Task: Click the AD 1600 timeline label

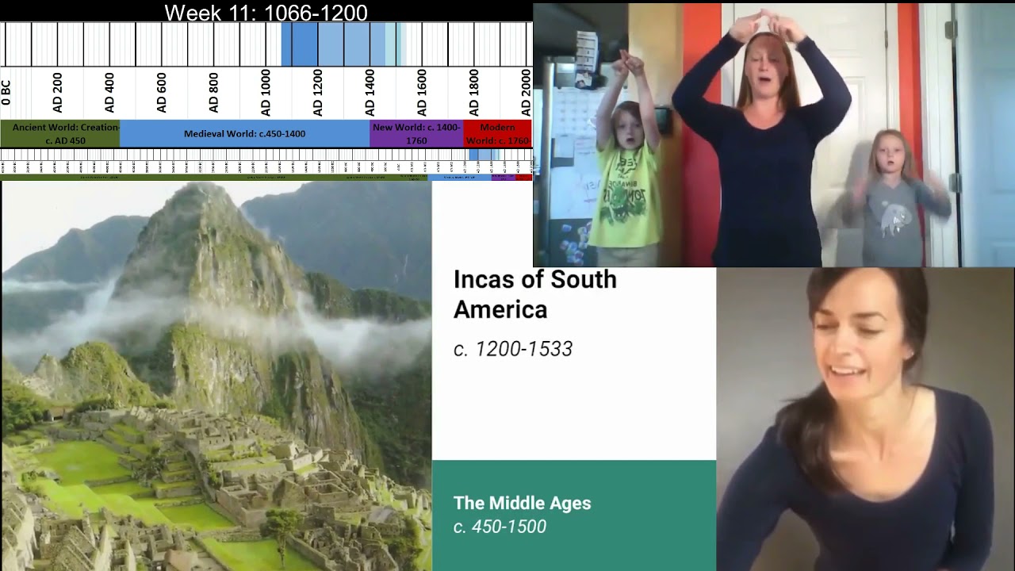Action: click(422, 93)
